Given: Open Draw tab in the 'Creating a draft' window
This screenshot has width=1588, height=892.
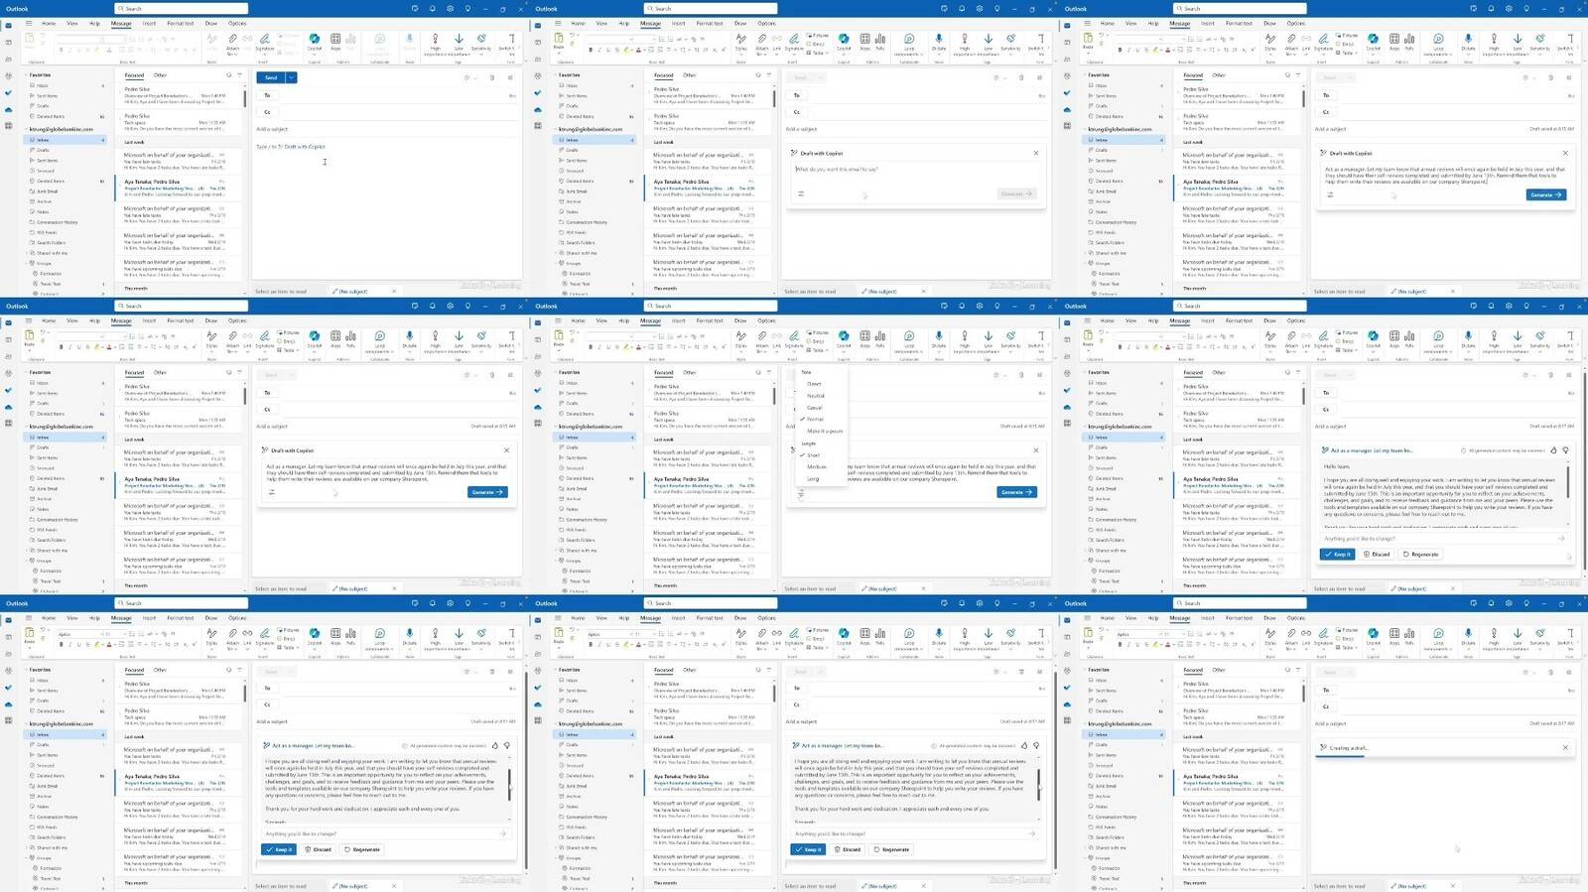Looking at the screenshot, I should tap(1269, 618).
